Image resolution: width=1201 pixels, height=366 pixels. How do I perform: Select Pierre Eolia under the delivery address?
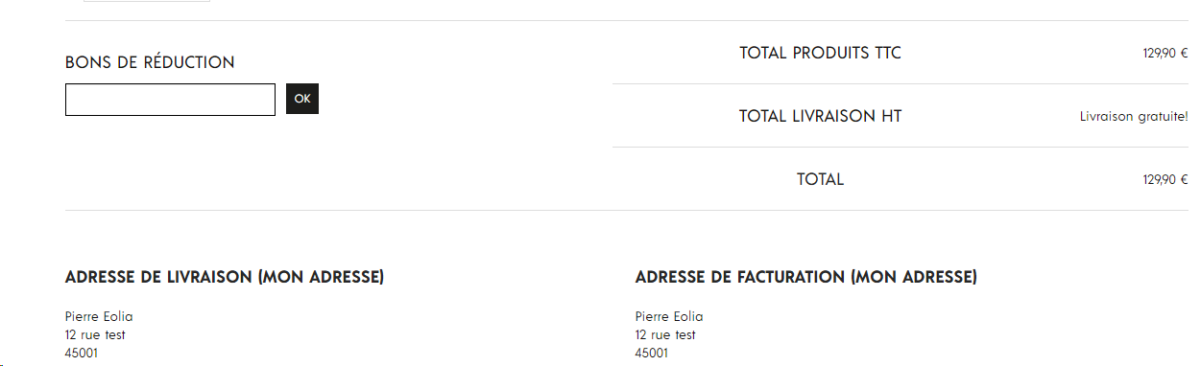coord(99,317)
